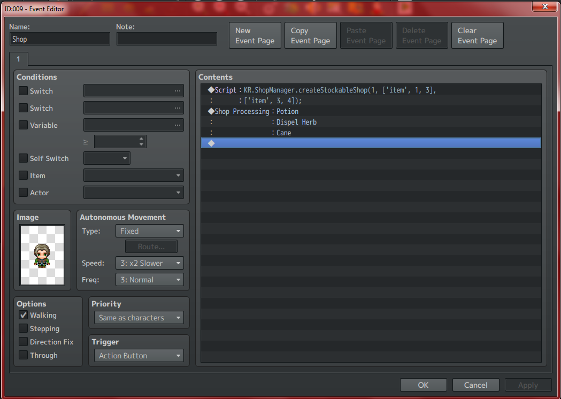
Task: Expand the Speed dropdown
Action: (150, 263)
